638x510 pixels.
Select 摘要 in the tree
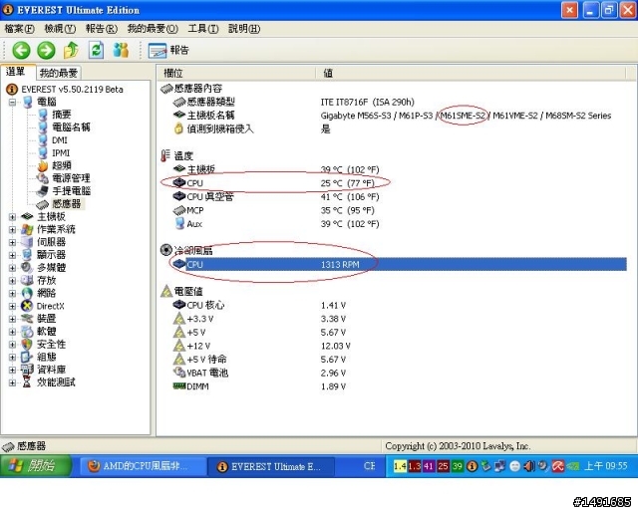pyautogui.click(x=62, y=115)
